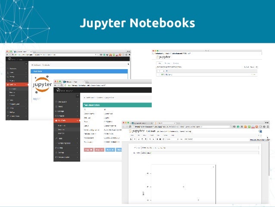
Task: Click the second input code cell in the notebook
Action: [200, 153]
